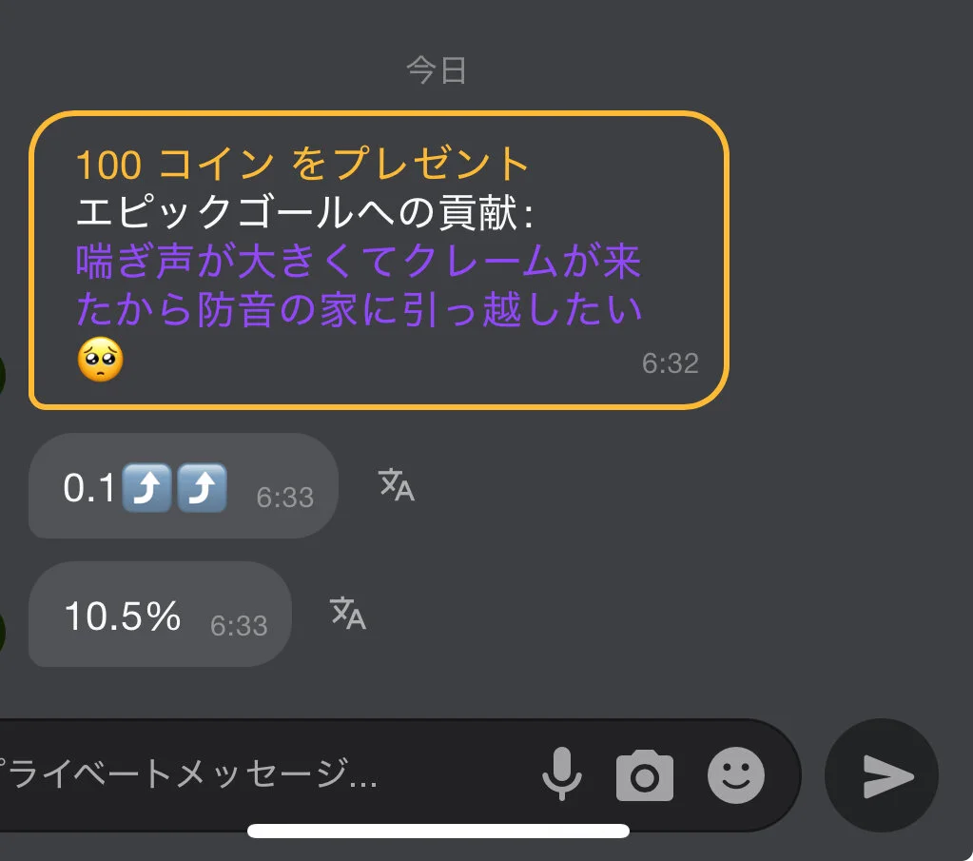Tap the white home indicator bar

click(438, 831)
